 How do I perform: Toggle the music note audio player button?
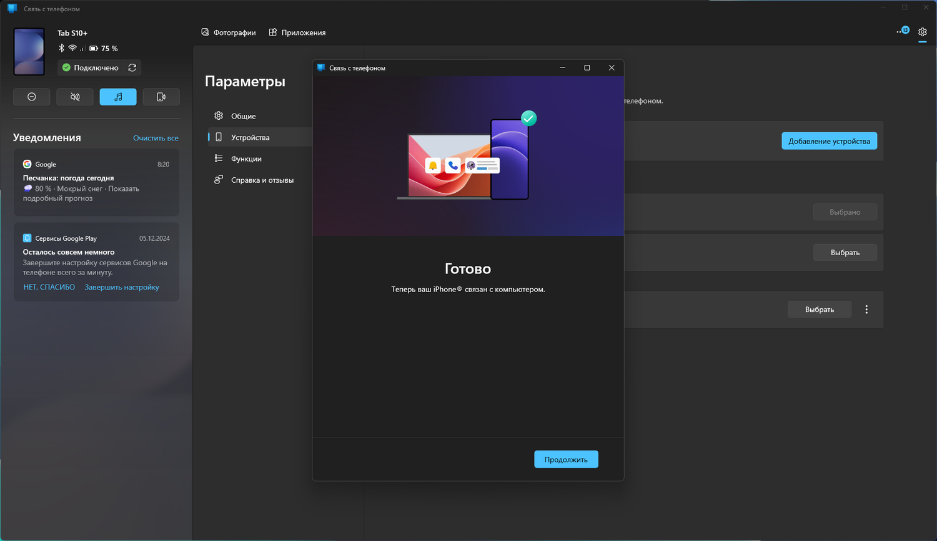[x=118, y=97]
